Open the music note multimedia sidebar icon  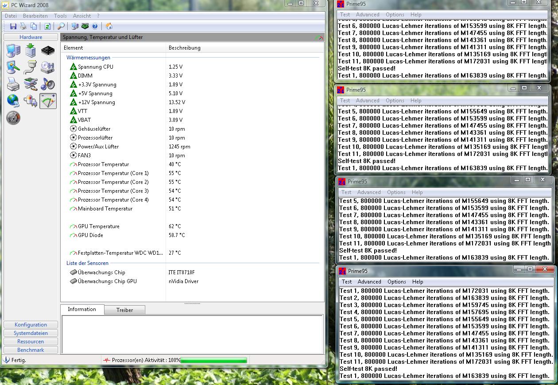click(48, 84)
